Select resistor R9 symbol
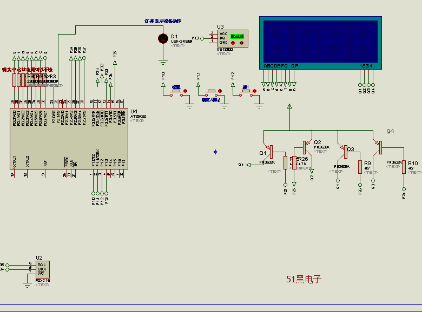The image size is (422, 312). [360, 167]
